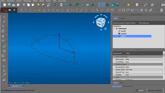Create a new document icon

5,5
